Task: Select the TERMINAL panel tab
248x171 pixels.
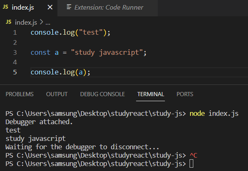Action: (151, 94)
